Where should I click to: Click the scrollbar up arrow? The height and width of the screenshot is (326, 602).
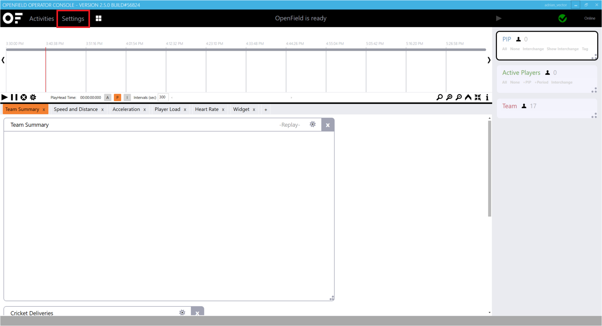coord(489,118)
